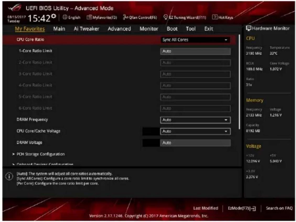Switch to the Main tab
The width and height of the screenshot is (296, 222).
point(59,29)
